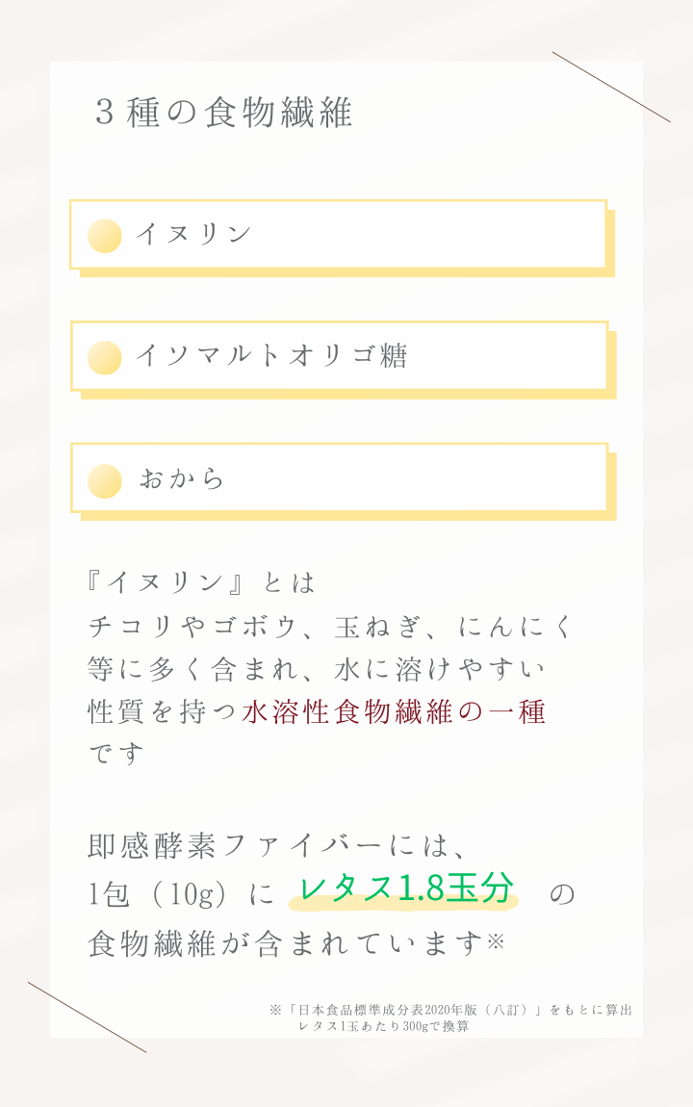
Task: Select the イソマルトオリゴ糖 box
Action: point(343,359)
